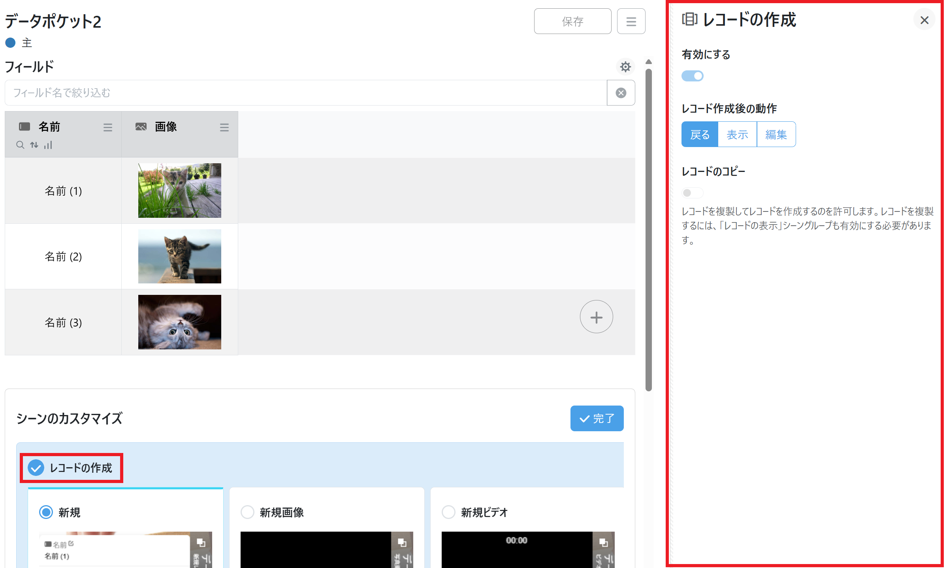Select 編集 as post-creation action
945x568 pixels.
click(776, 135)
